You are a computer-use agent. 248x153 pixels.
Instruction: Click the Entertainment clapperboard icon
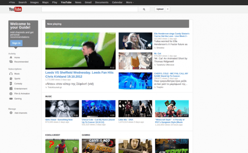click(11, 89)
